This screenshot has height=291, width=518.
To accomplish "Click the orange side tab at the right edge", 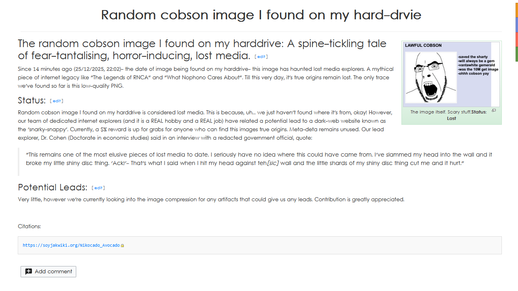I will [x=516, y=9].
